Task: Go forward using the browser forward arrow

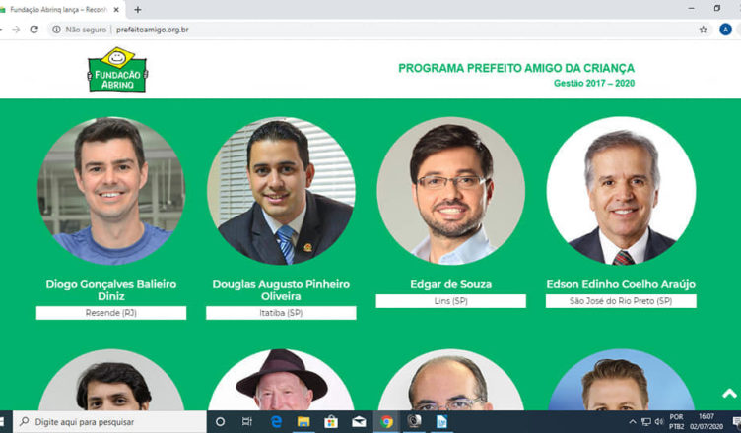Action: [x=15, y=30]
